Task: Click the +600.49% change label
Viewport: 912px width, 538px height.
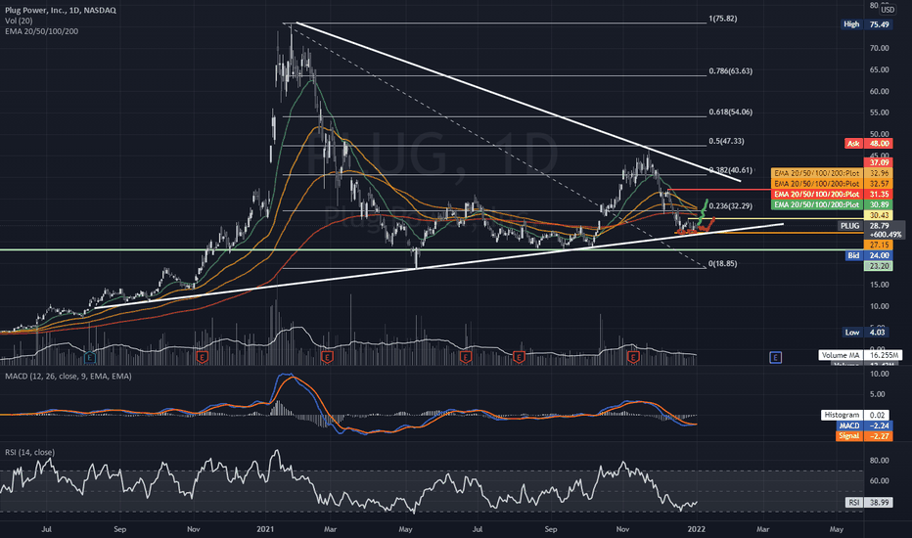Action: coord(886,235)
